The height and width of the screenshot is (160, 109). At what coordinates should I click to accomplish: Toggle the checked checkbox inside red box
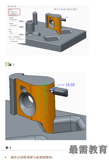[x=10, y=12]
